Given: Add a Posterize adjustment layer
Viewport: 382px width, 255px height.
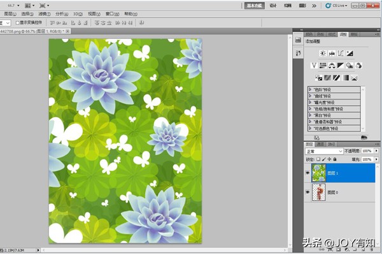Looking at the screenshot, I should point(327,78).
